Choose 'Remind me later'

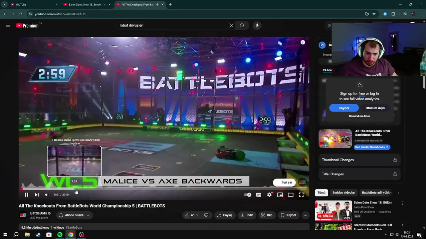click(x=359, y=116)
